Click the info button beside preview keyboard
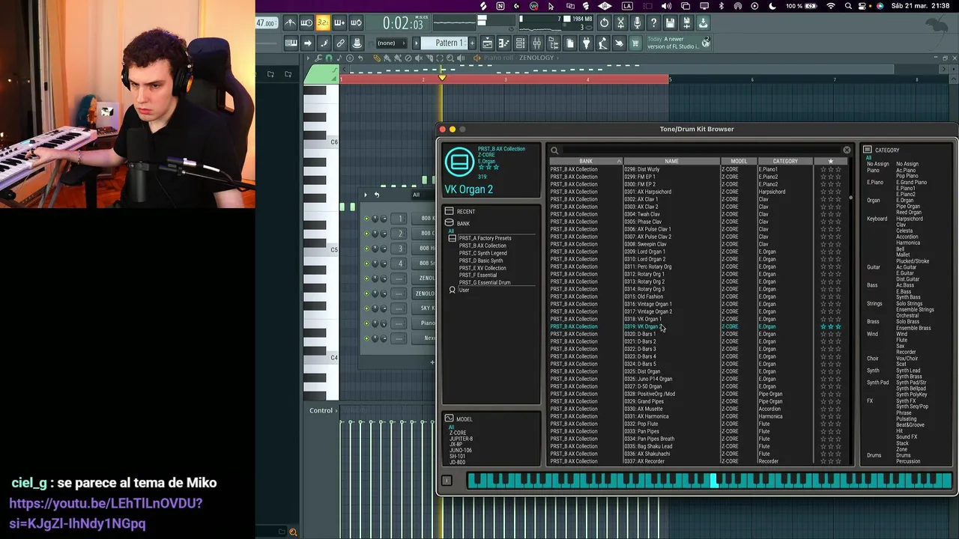The height and width of the screenshot is (539, 959). pos(447,481)
